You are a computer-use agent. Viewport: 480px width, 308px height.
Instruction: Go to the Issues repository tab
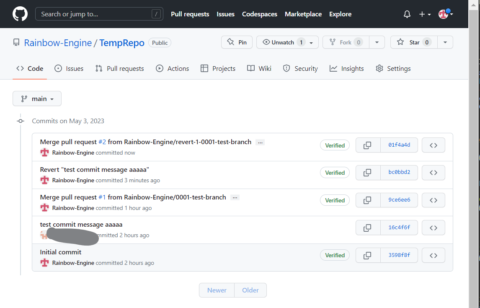click(x=69, y=69)
